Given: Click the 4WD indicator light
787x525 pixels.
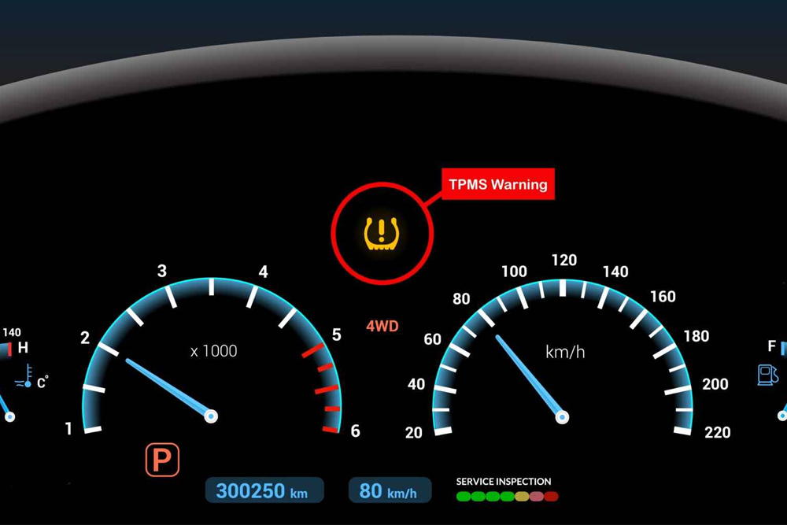Looking at the screenshot, I should pyautogui.click(x=382, y=326).
